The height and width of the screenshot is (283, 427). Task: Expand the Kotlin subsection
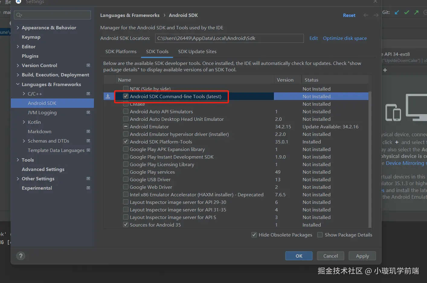pyautogui.click(x=24, y=122)
